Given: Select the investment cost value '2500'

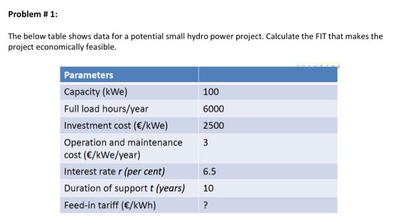Looking at the screenshot, I should pos(214,126).
